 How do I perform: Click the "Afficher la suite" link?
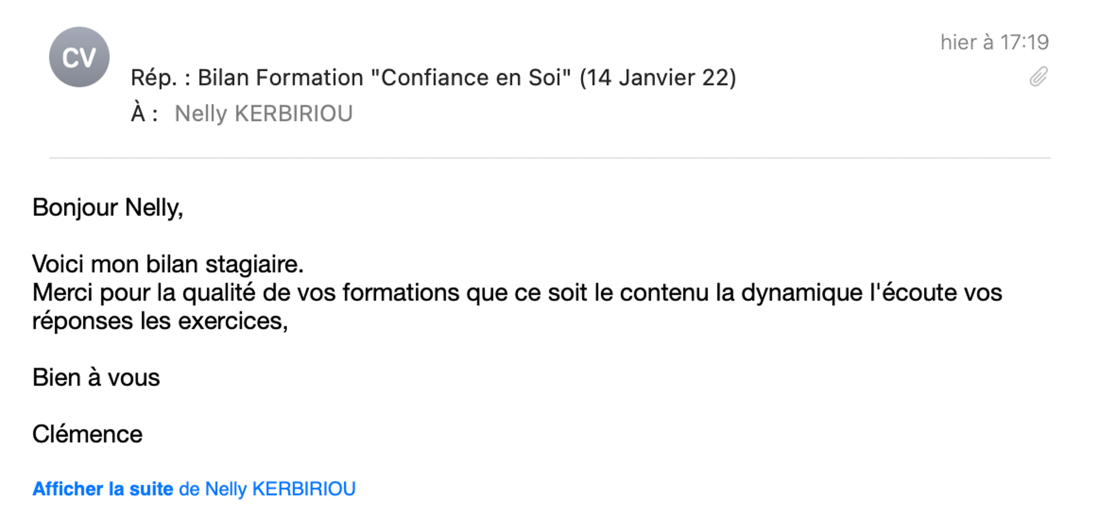coord(103,489)
